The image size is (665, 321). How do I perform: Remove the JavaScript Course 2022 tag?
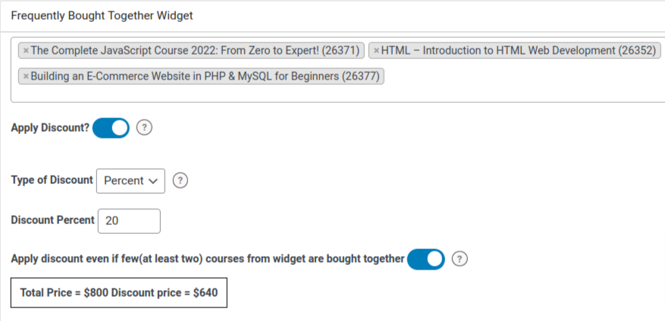[26, 51]
